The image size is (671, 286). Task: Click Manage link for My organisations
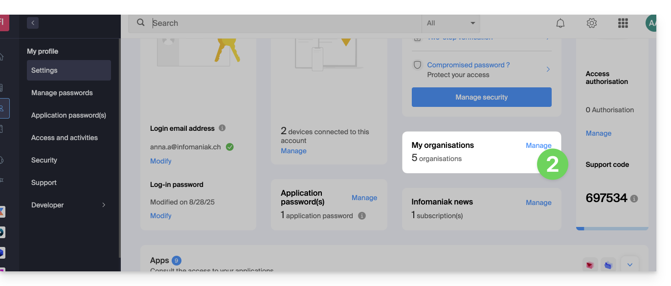click(x=538, y=145)
